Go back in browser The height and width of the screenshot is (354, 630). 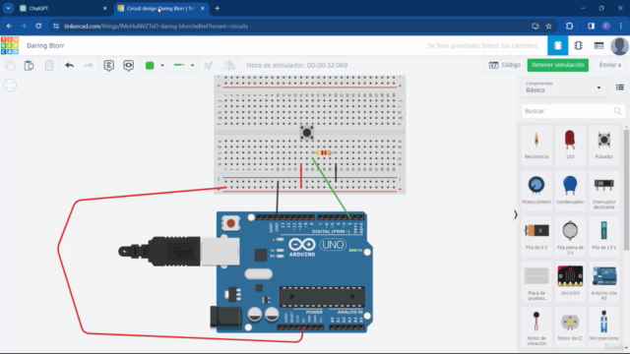9,27
